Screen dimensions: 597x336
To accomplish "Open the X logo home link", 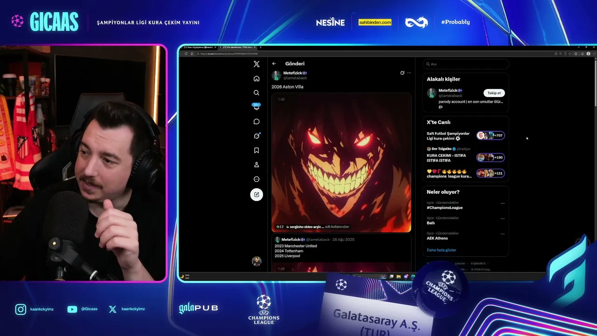I will (x=257, y=64).
